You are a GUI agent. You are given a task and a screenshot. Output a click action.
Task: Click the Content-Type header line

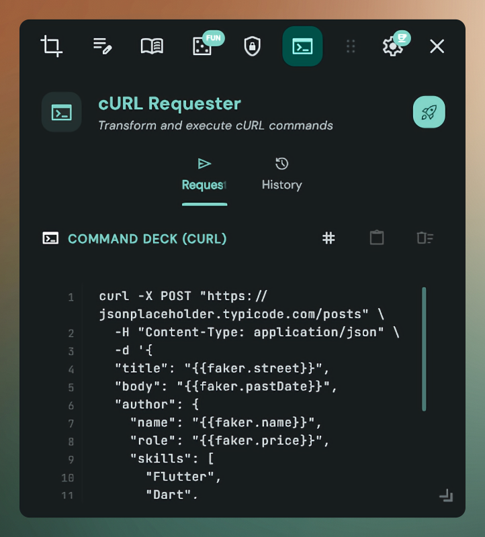(x=257, y=332)
